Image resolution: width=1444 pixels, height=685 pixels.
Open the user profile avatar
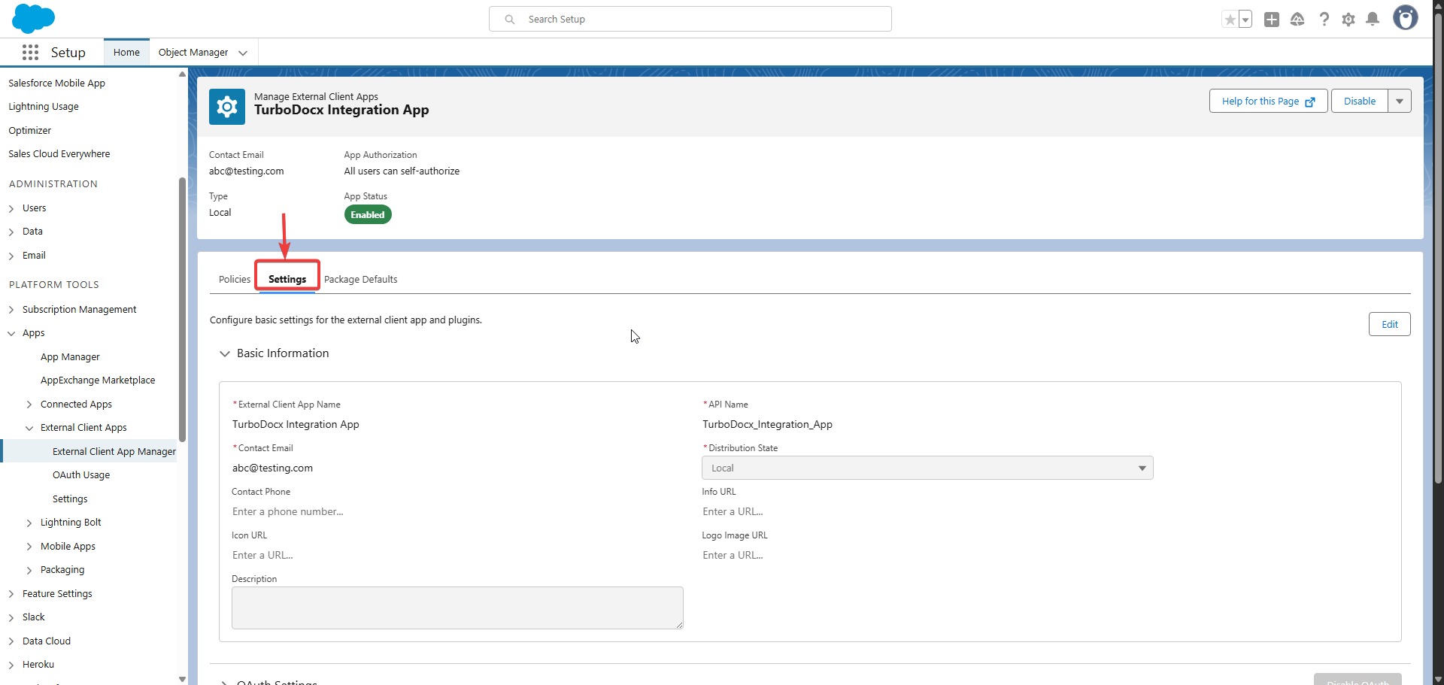point(1405,18)
